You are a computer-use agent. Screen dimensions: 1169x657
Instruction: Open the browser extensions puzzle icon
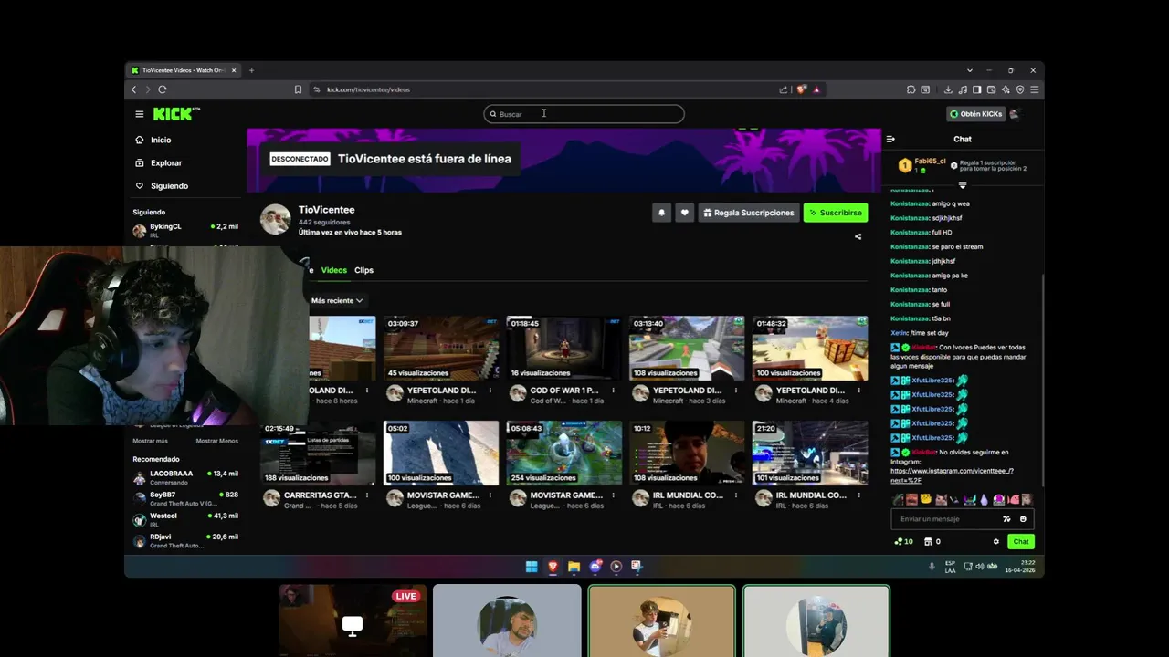pos(911,89)
